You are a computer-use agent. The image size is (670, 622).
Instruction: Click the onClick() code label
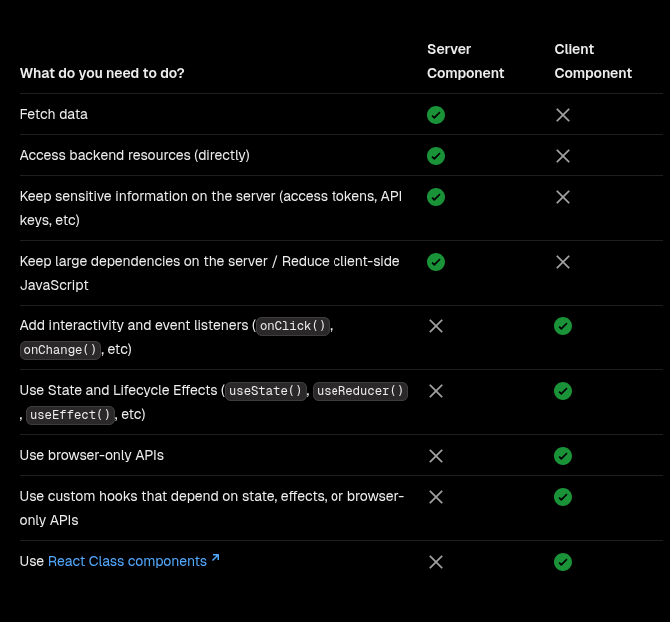point(293,326)
